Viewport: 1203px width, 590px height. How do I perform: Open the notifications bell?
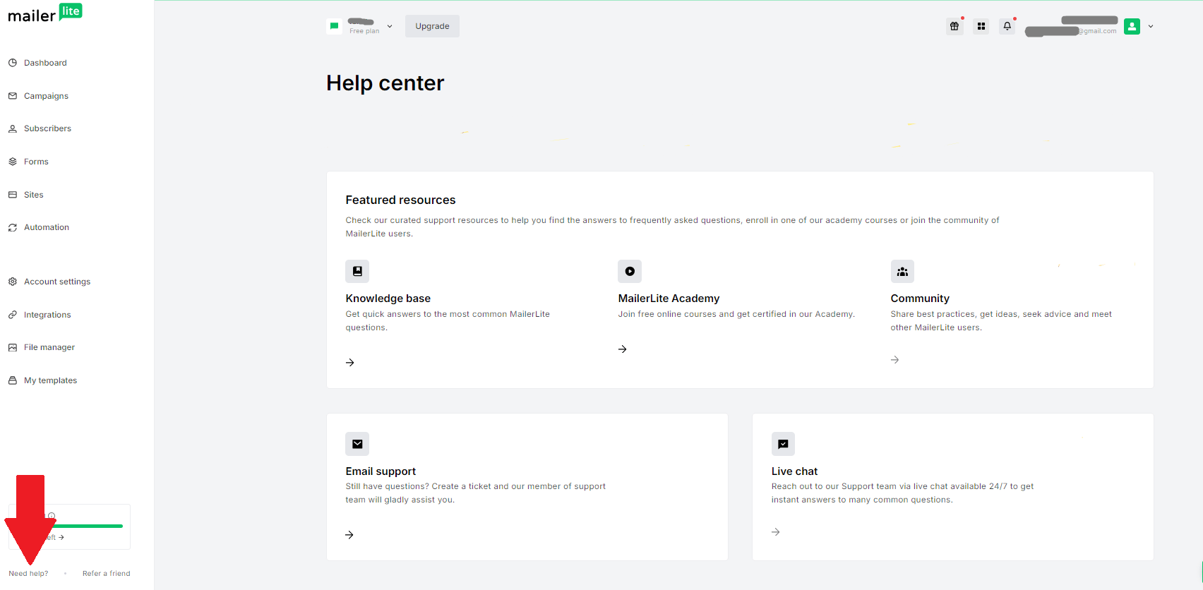[x=1007, y=26]
